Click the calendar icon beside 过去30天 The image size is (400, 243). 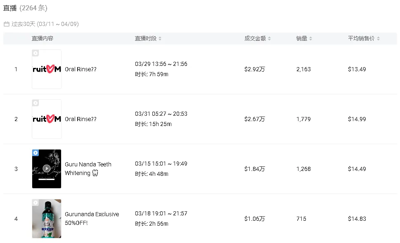(x=6, y=24)
